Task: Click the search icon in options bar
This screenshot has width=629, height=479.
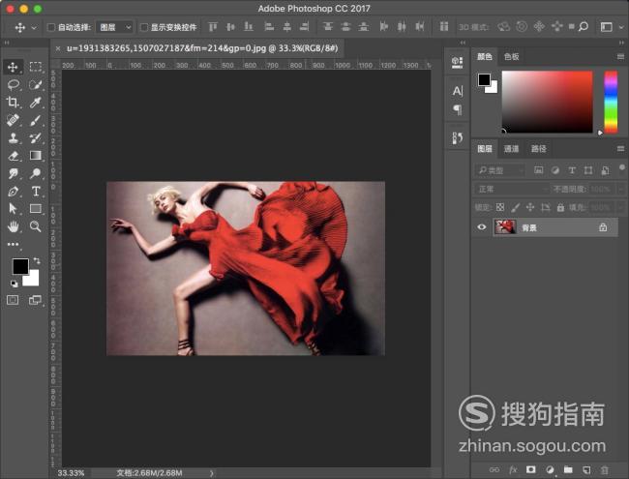Action: [584, 26]
